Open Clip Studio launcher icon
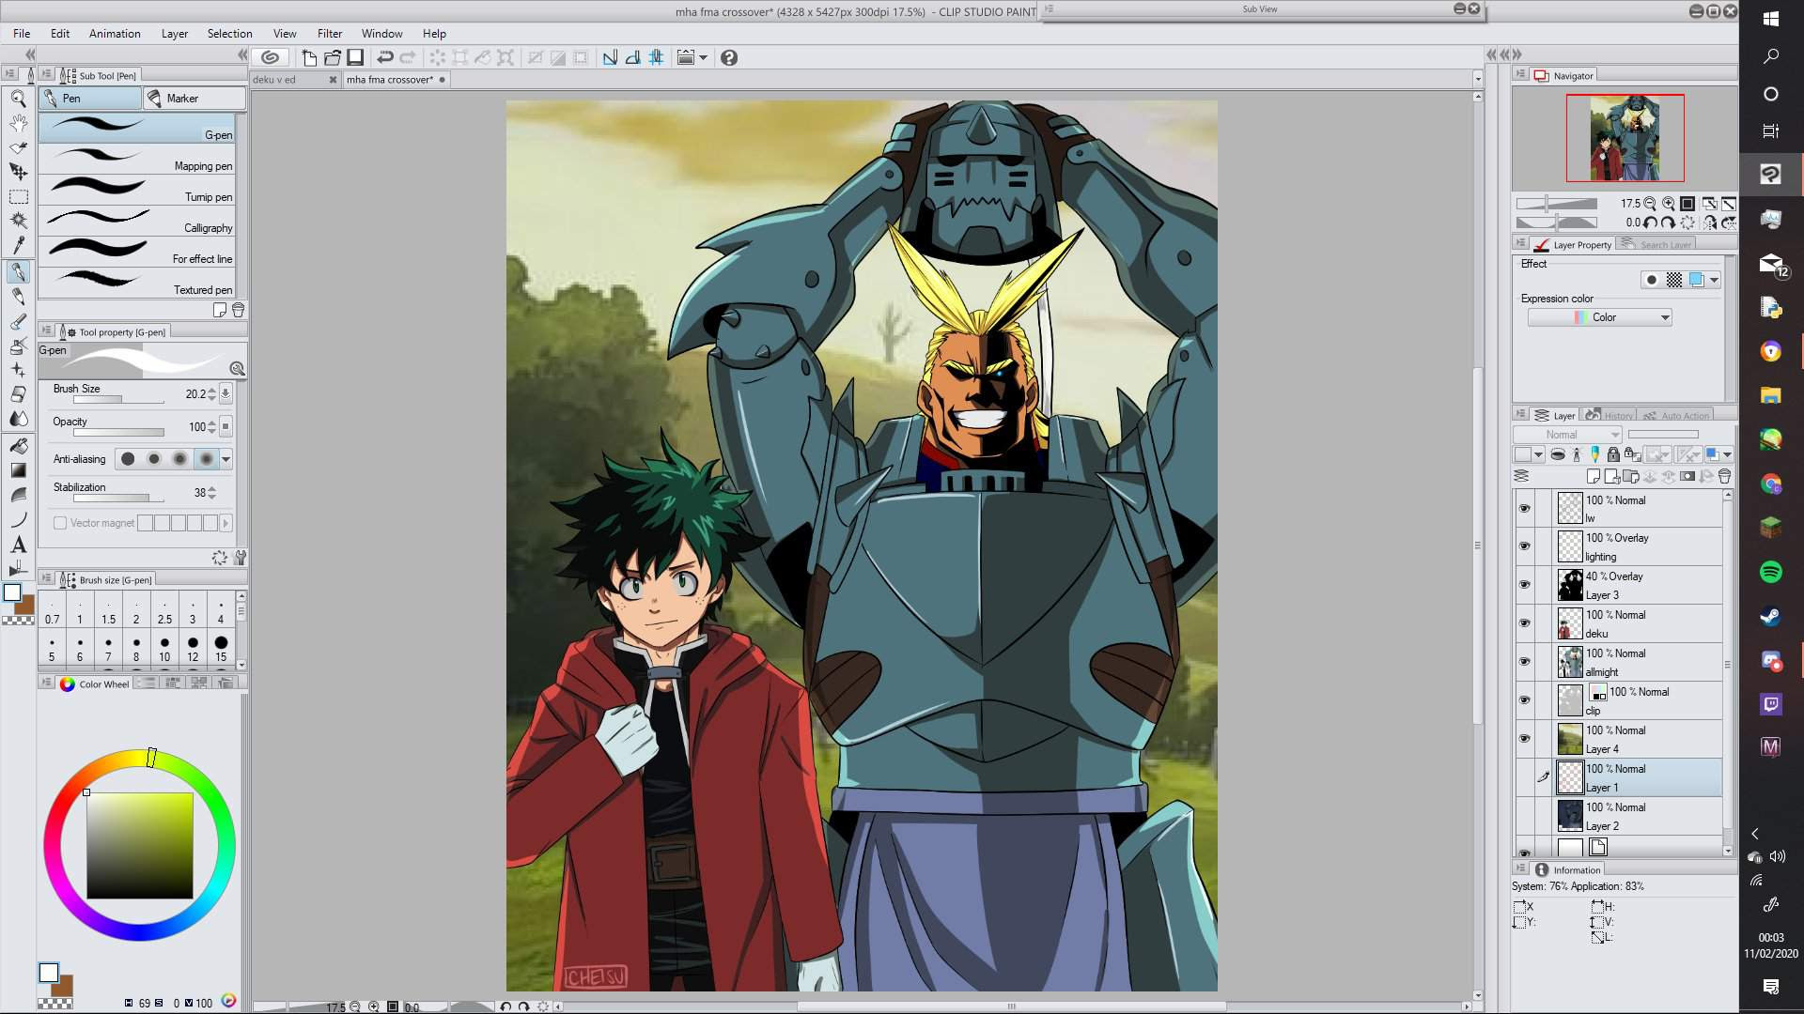Image resolution: width=1804 pixels, height=1014 pixels. click(270, 58)
